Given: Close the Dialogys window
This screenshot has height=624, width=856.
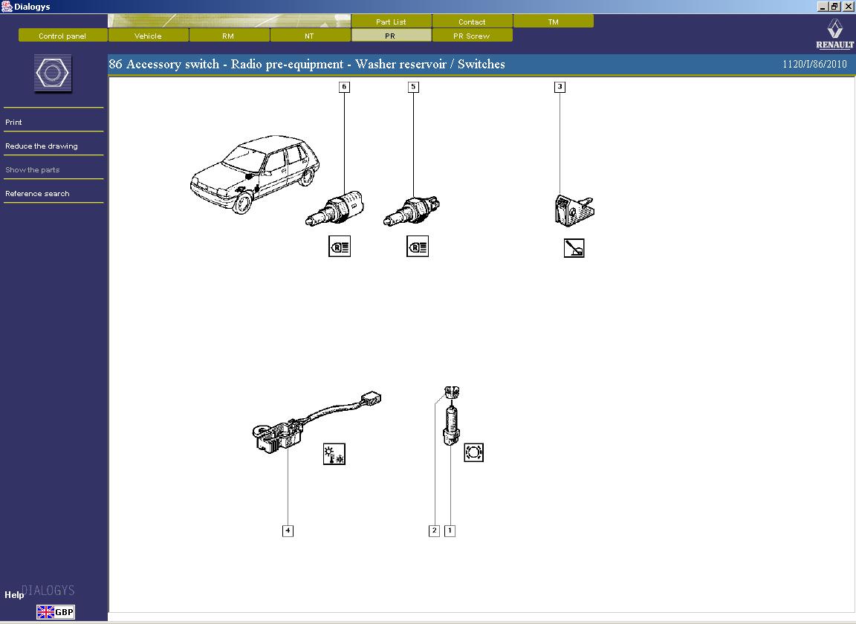Looking at the screenshot, I should click(848, 7).
